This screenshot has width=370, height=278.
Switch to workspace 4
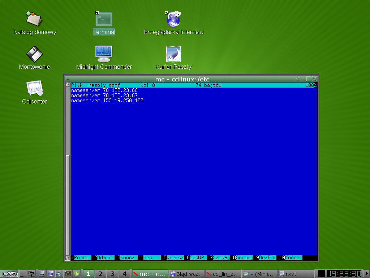coord(125,274)
